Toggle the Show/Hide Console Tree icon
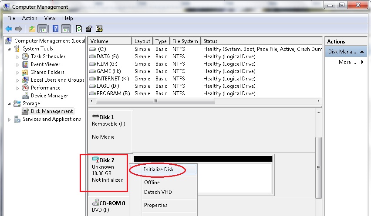371x216 pixels. point(43,29)
